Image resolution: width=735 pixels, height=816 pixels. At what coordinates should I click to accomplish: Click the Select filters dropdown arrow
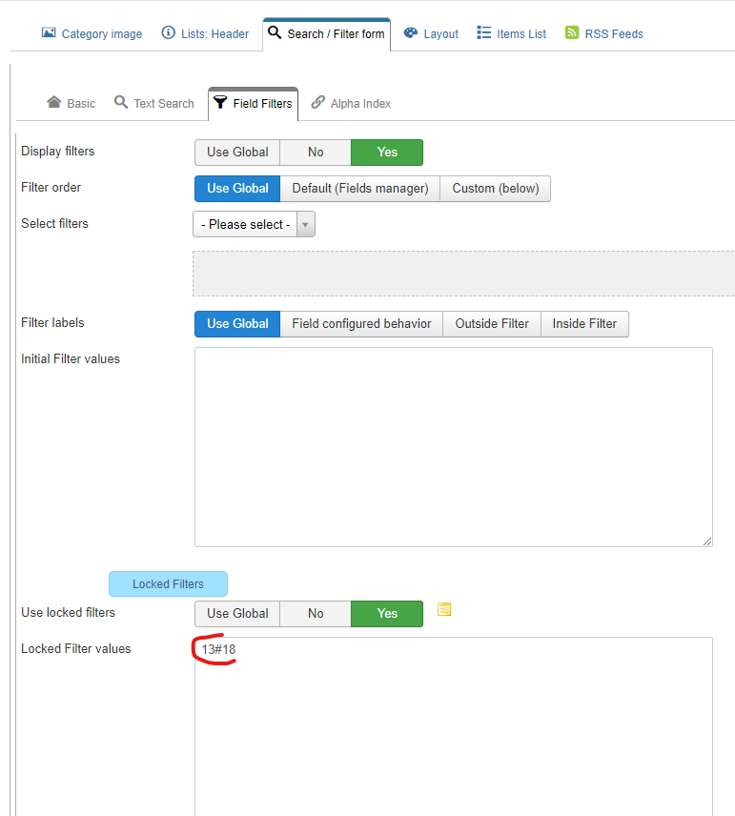pyautogui.click(x=306, y=224)
